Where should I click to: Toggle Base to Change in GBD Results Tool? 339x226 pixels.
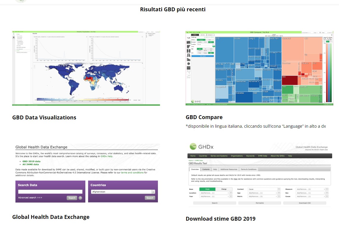point(223,189)
